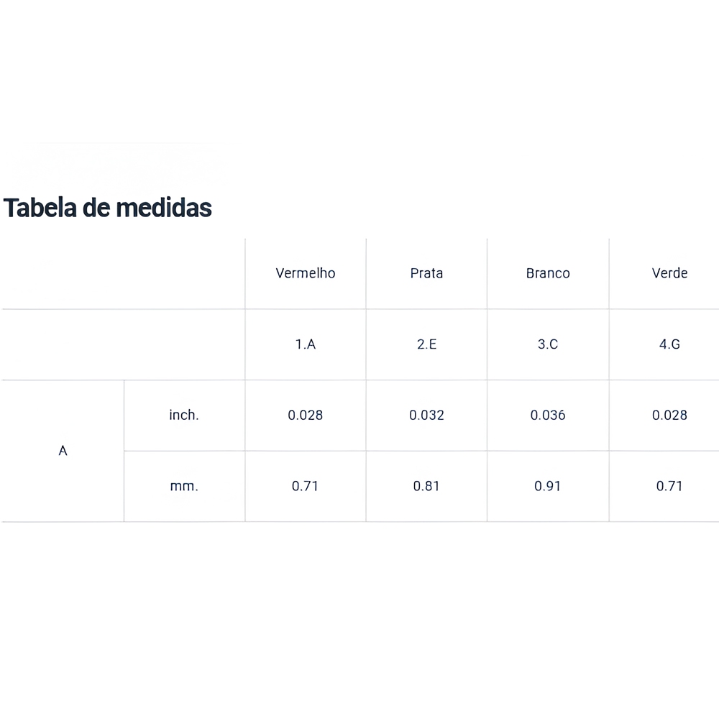Click the 2.E cell under Prata
Image resolution: width=719 pixels, height=719 pixels.
coord(426,344)
